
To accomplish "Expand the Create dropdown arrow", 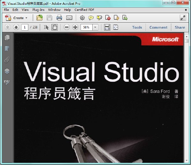I will 26,18.
